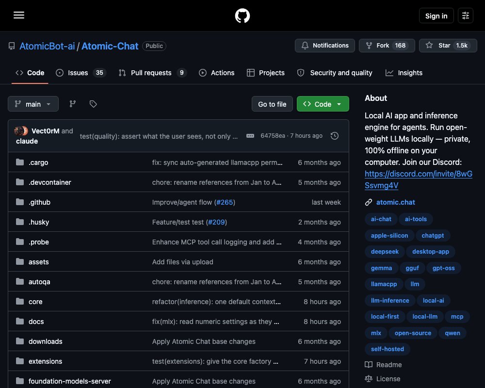Open the Atomic-Chat repository name link
The height and width of the screenshot is (388, 485).
[x=110, y=46]
